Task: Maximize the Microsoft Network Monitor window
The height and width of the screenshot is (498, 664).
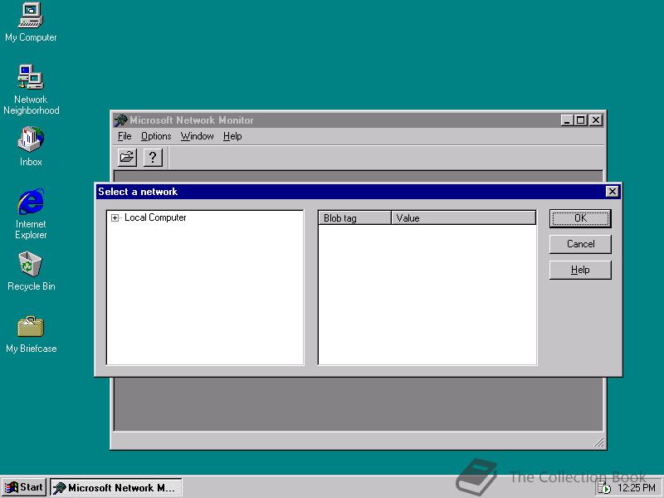Action: tap(580, 120)
